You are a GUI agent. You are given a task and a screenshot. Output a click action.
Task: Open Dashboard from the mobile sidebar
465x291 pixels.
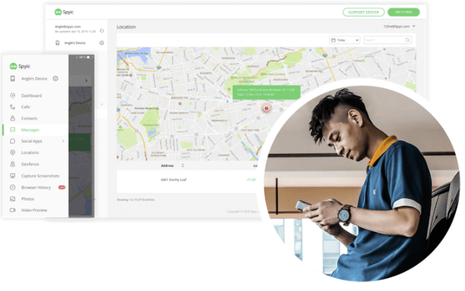[32, 95]
